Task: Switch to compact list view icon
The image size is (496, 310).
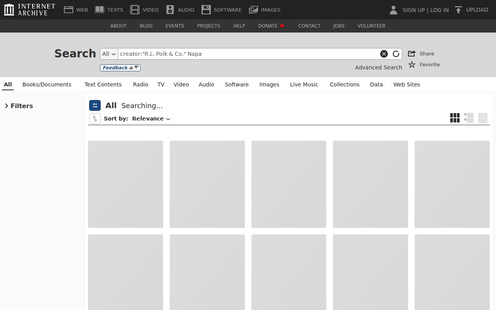Action: tap(483, 118)
